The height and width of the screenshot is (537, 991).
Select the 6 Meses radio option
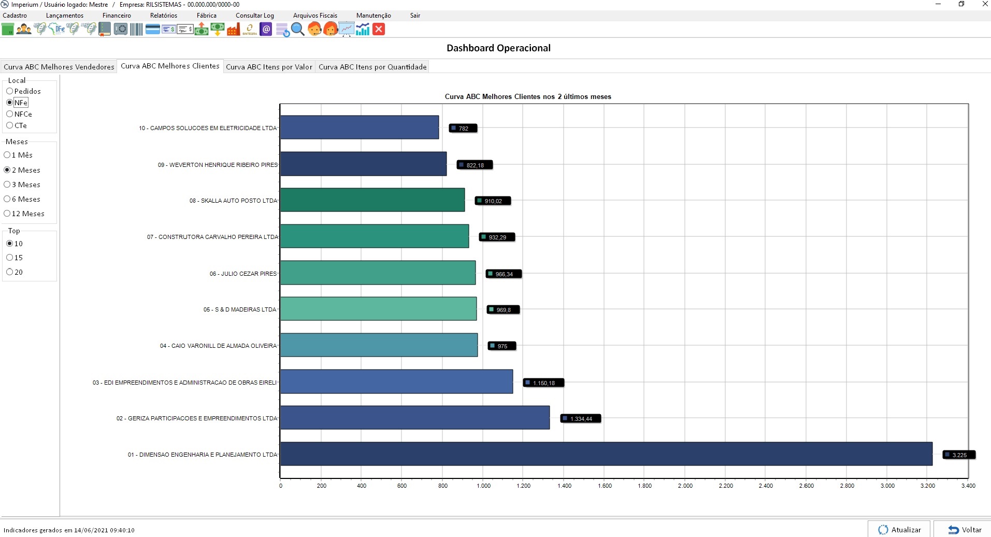(7, 199)
